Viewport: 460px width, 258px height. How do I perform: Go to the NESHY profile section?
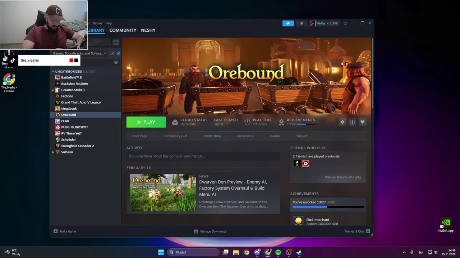click(148, 30)
